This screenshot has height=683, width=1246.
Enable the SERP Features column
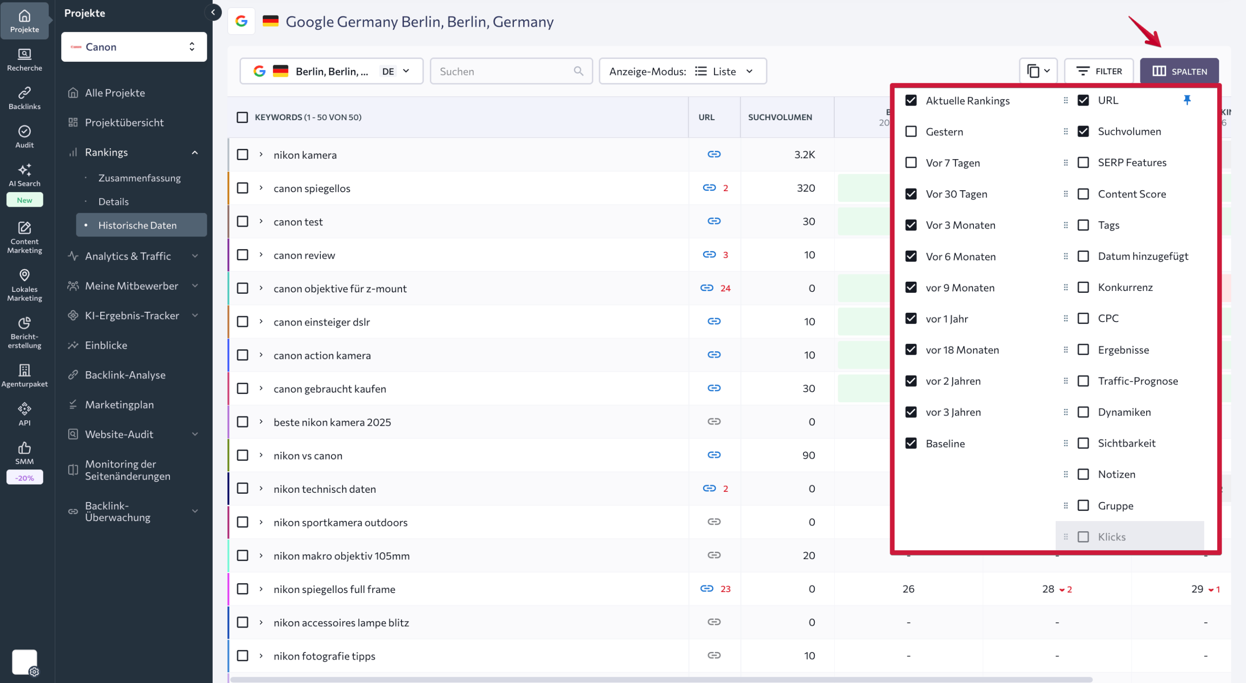tap(1083, 162)
